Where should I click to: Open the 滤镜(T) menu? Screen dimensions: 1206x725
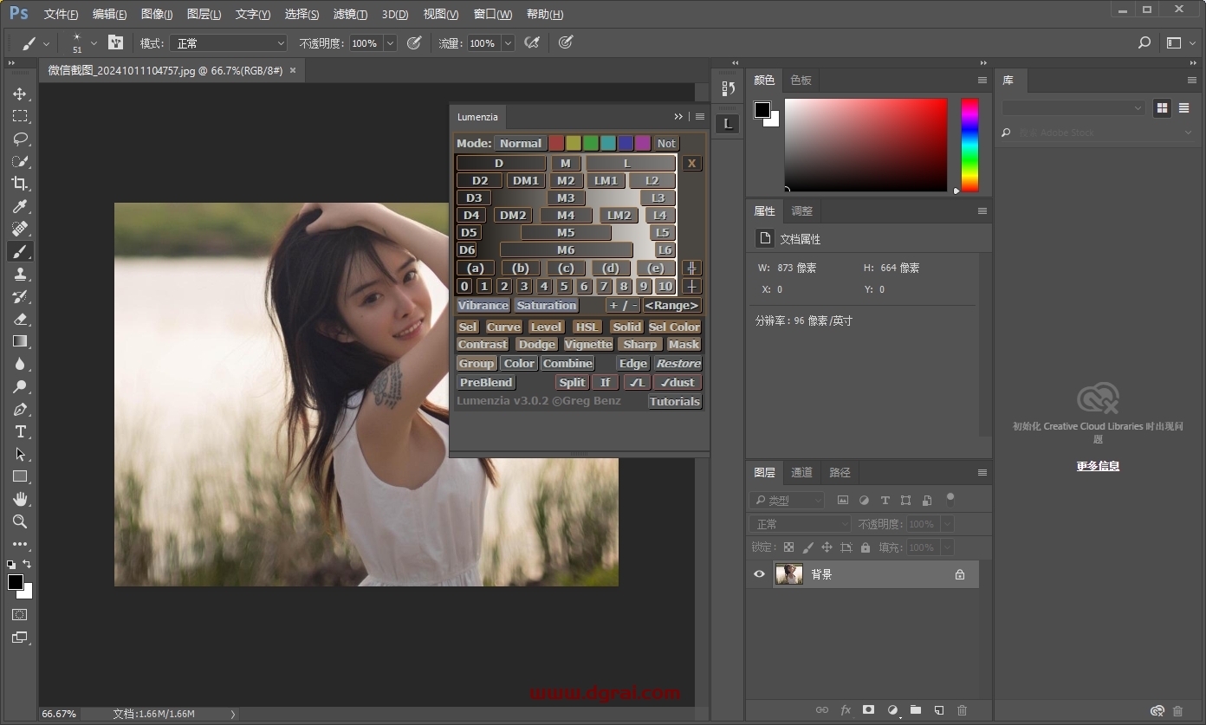350,15
